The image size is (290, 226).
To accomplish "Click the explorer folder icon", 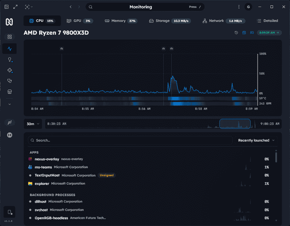I will tap(30, 184).
